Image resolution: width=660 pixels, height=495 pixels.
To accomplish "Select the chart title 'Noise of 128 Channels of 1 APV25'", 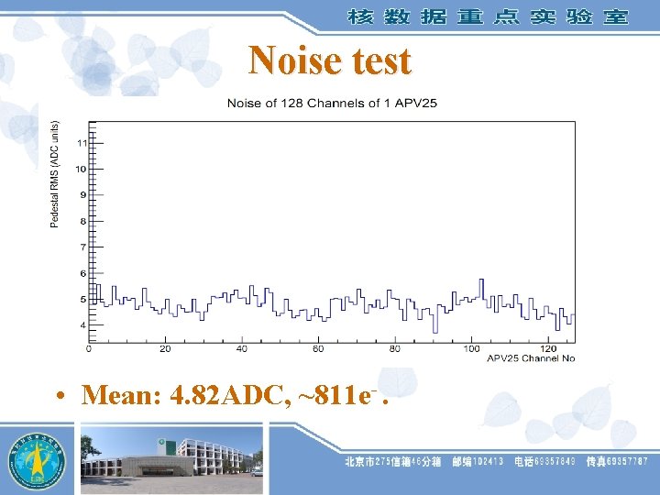I will 332,103.
